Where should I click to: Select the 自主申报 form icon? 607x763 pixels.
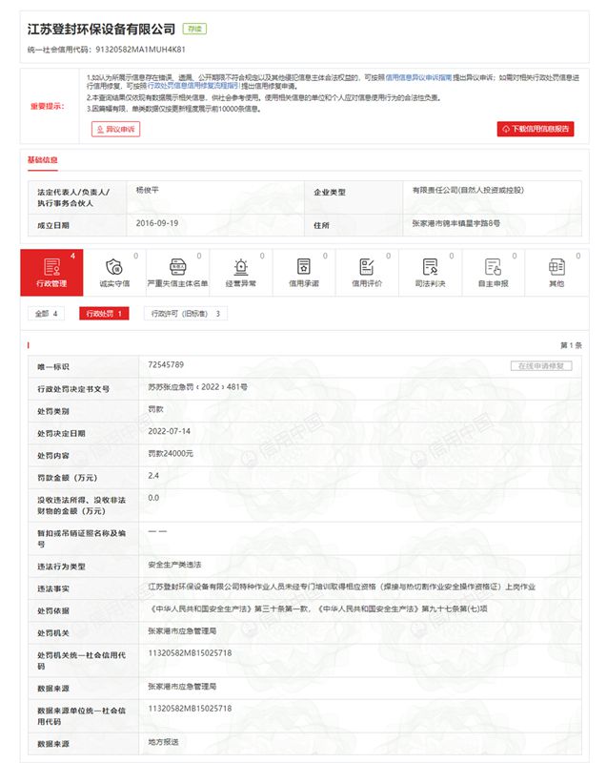coord(493,266)
